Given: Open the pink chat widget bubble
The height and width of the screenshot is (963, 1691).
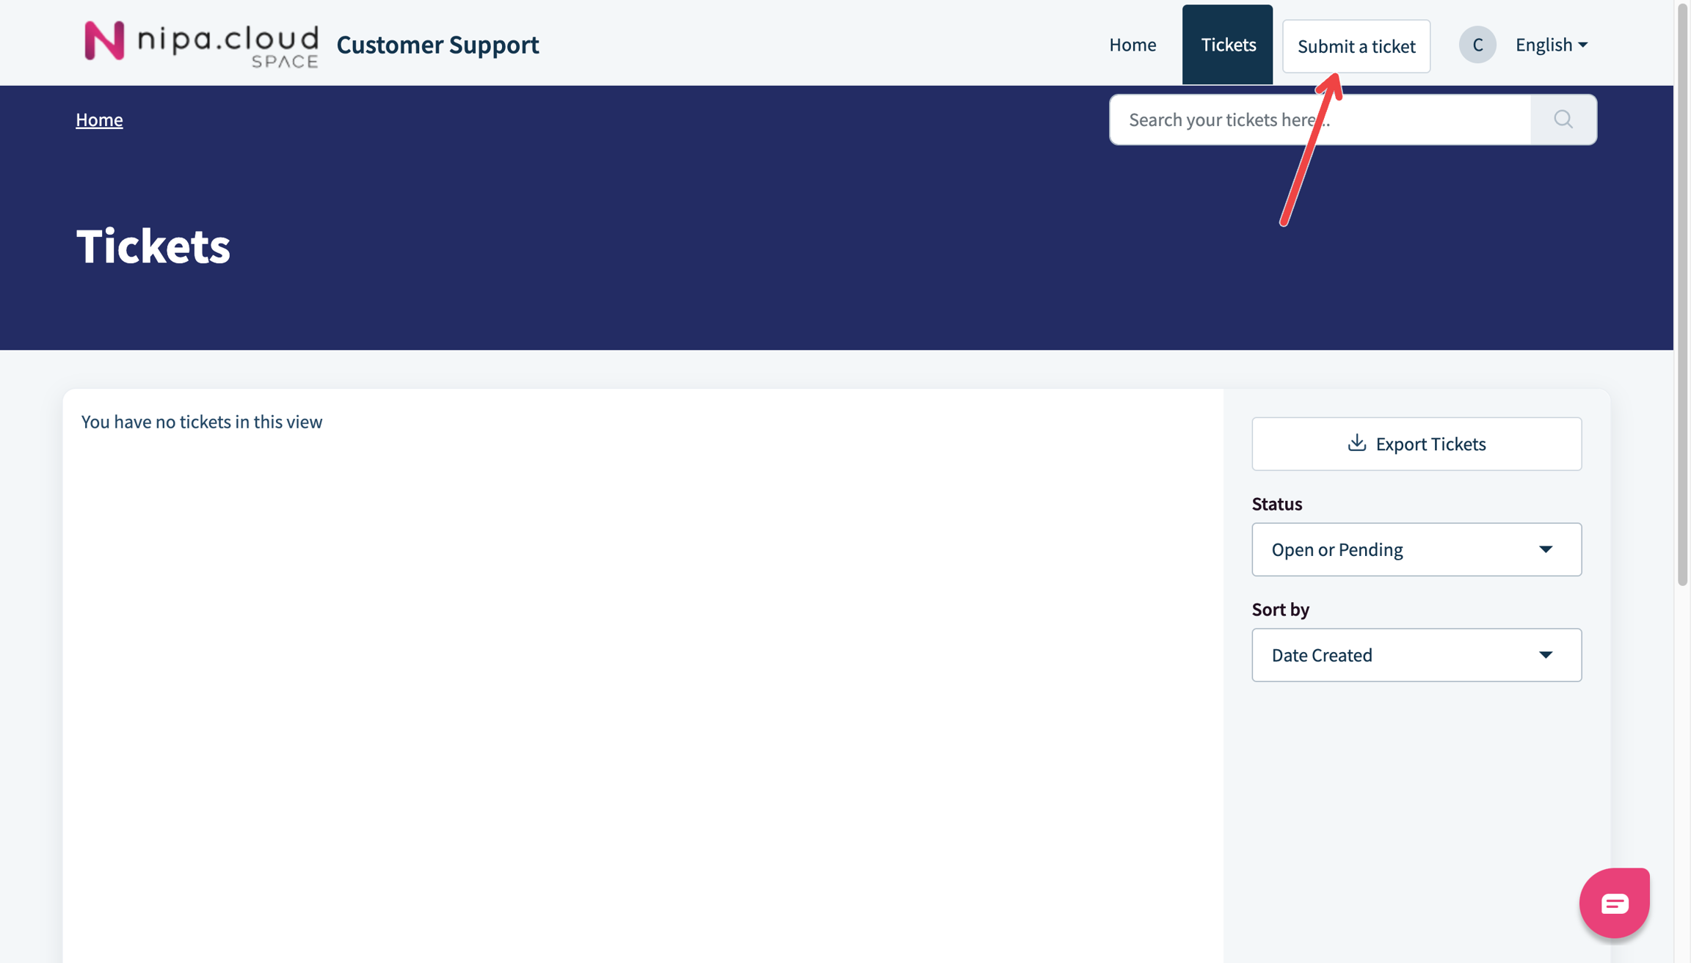Looking at the screenshot, I should [1614, 903].
